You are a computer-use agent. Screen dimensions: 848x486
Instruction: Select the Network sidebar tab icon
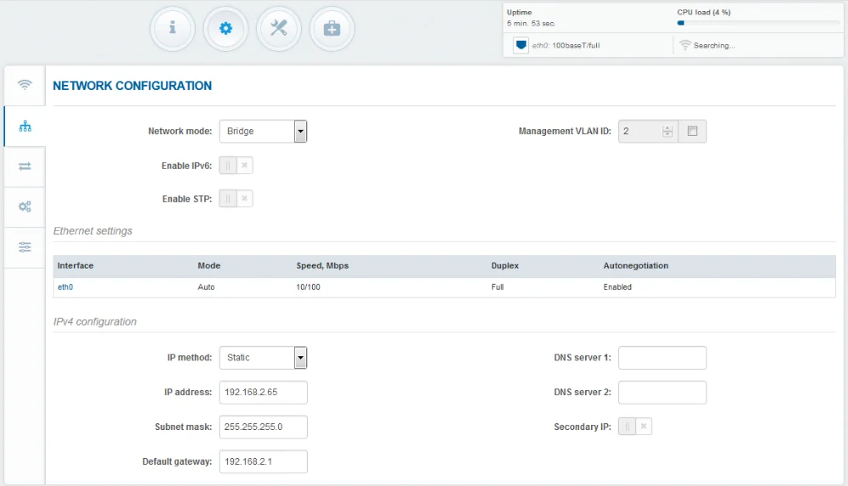25,126
